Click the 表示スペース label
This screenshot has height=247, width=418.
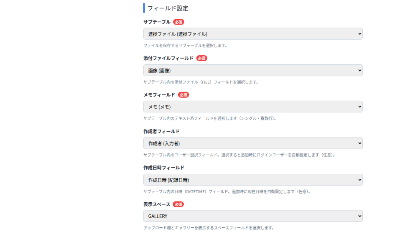(x=157, y=204)
